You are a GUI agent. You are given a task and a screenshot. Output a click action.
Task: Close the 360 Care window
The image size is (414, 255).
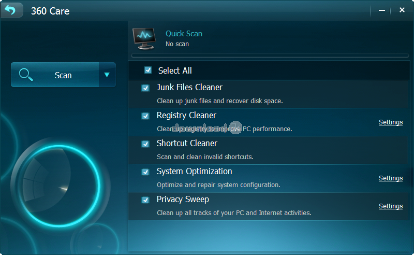(402, 10)
